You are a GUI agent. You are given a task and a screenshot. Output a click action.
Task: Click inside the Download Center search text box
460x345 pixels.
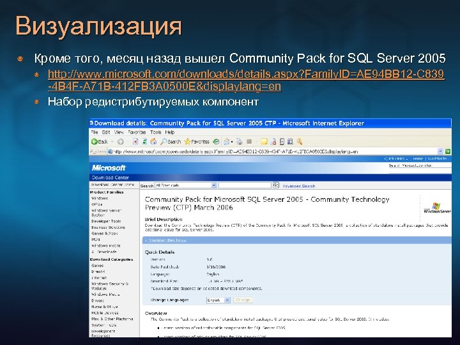click(x=245, y=185)
